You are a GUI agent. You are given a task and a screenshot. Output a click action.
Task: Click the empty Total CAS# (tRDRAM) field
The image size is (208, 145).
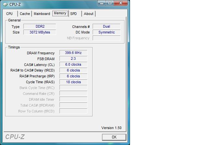click(73, 105)
